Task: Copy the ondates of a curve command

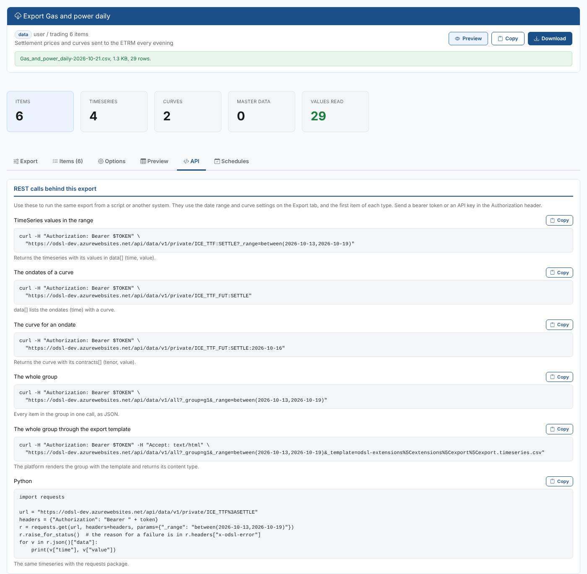Action: coord(559,273)
